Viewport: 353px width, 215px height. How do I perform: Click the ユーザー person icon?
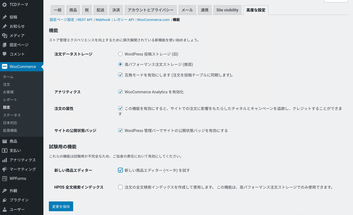[x=4, y=209]
